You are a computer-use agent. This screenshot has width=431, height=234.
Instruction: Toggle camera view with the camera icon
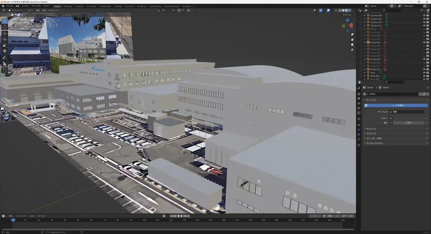pos(352,45)
